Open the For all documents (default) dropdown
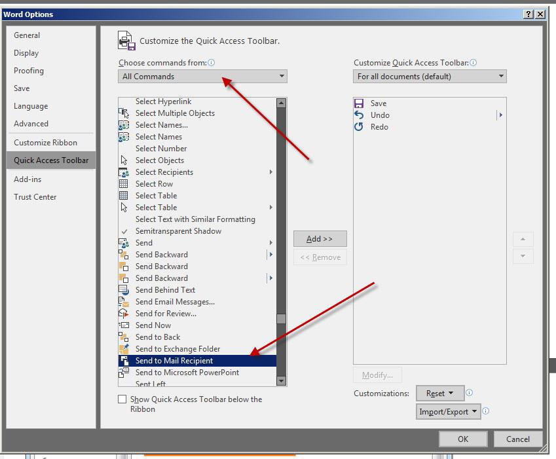This screenshot has height=459, width=556. [430, 76]
